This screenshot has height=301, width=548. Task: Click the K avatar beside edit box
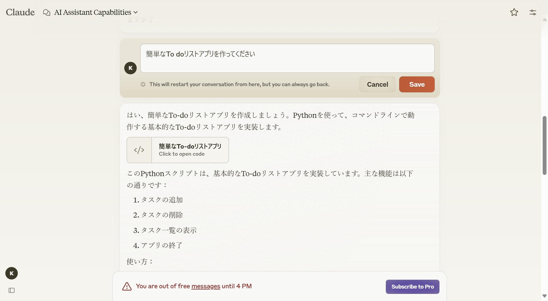coord(130,68)
